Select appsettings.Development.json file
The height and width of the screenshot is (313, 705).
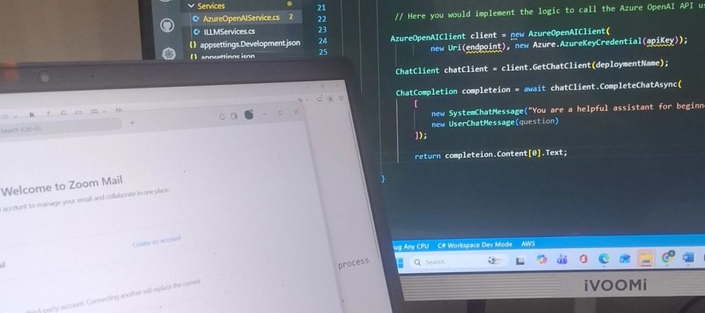coord(245,44)
